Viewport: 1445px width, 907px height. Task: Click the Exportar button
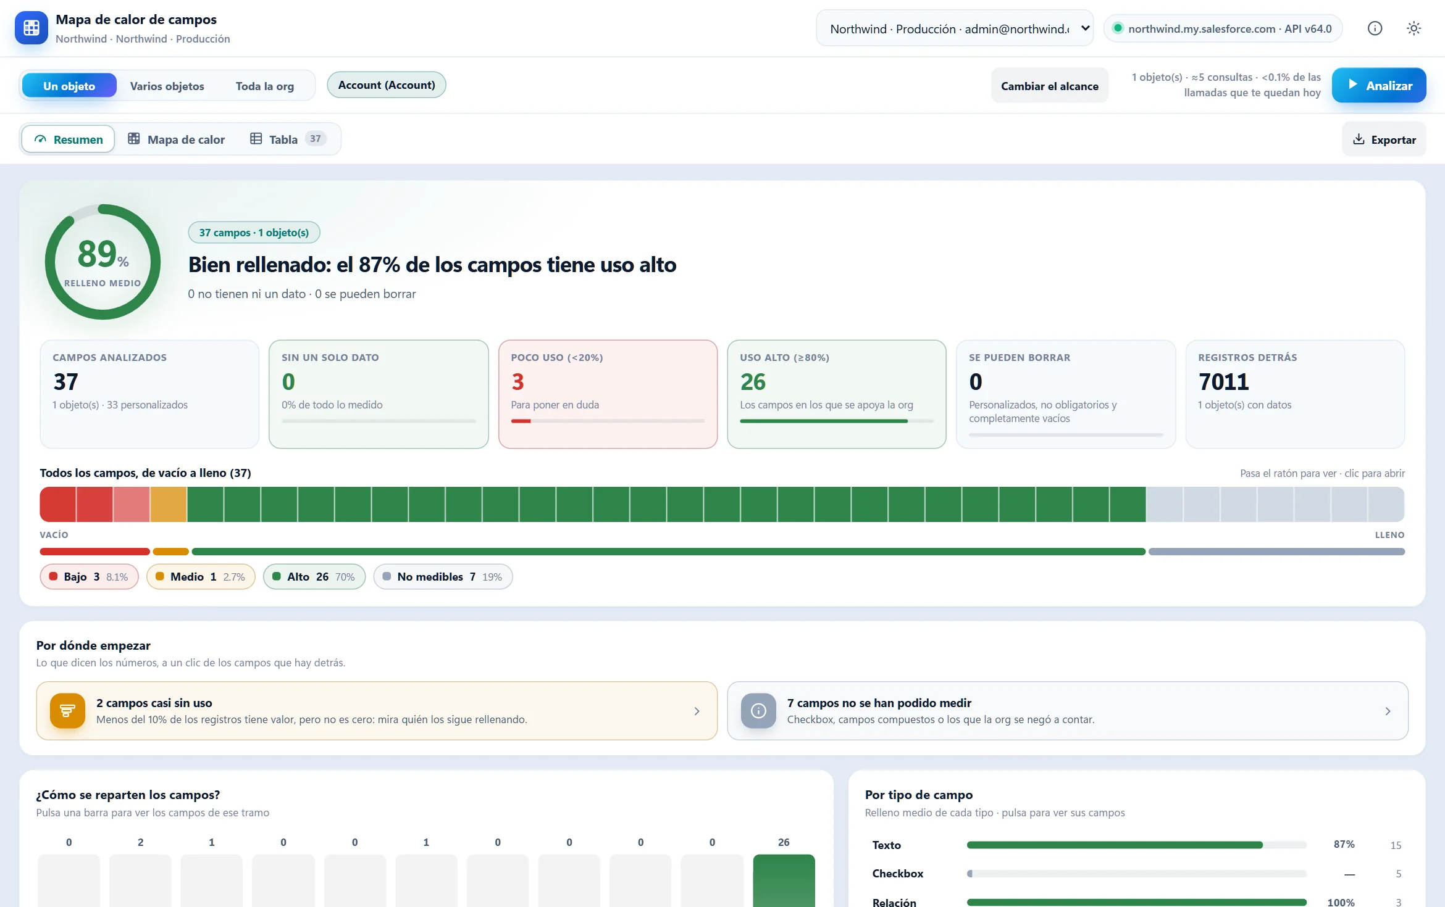(1384, 139)
